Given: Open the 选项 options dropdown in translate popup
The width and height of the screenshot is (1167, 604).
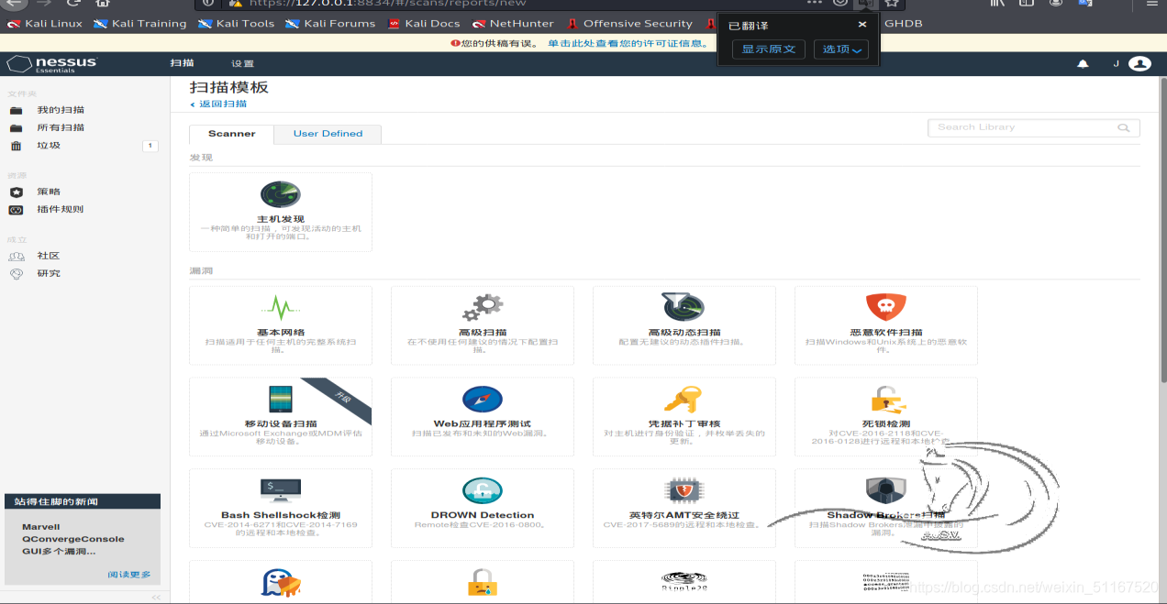Looking at the screenshot, I should point(841,49).
